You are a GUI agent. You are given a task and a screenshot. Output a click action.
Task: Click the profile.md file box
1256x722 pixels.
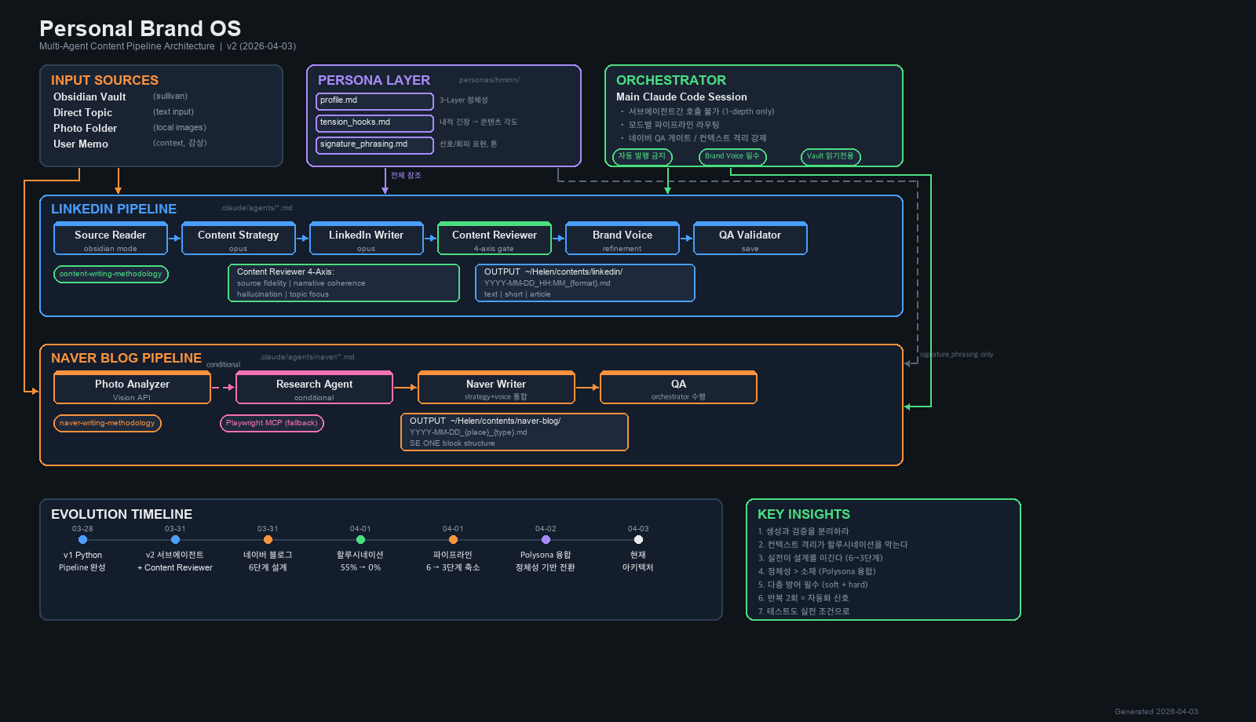[374, 101]
